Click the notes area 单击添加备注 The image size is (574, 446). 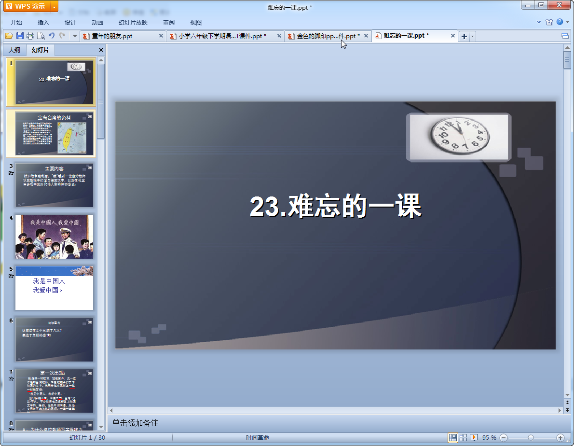(x=135, y=423)
